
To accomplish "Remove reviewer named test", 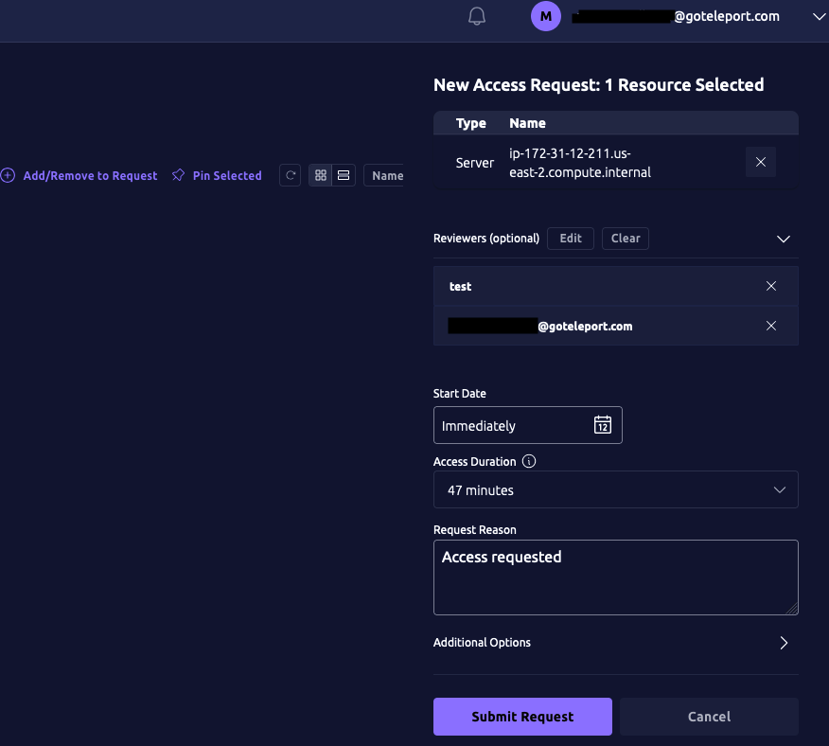I will coord(771,286).
